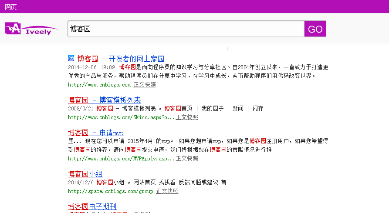Click snippet text 闪存

258,108
